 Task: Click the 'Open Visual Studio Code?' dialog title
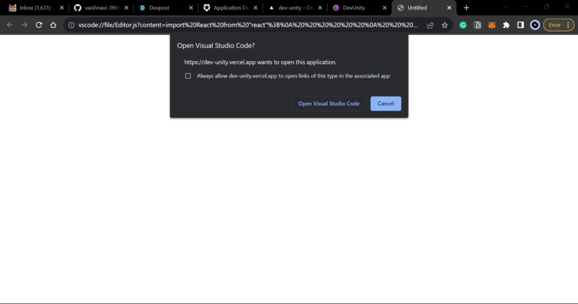tap(216, 46)
